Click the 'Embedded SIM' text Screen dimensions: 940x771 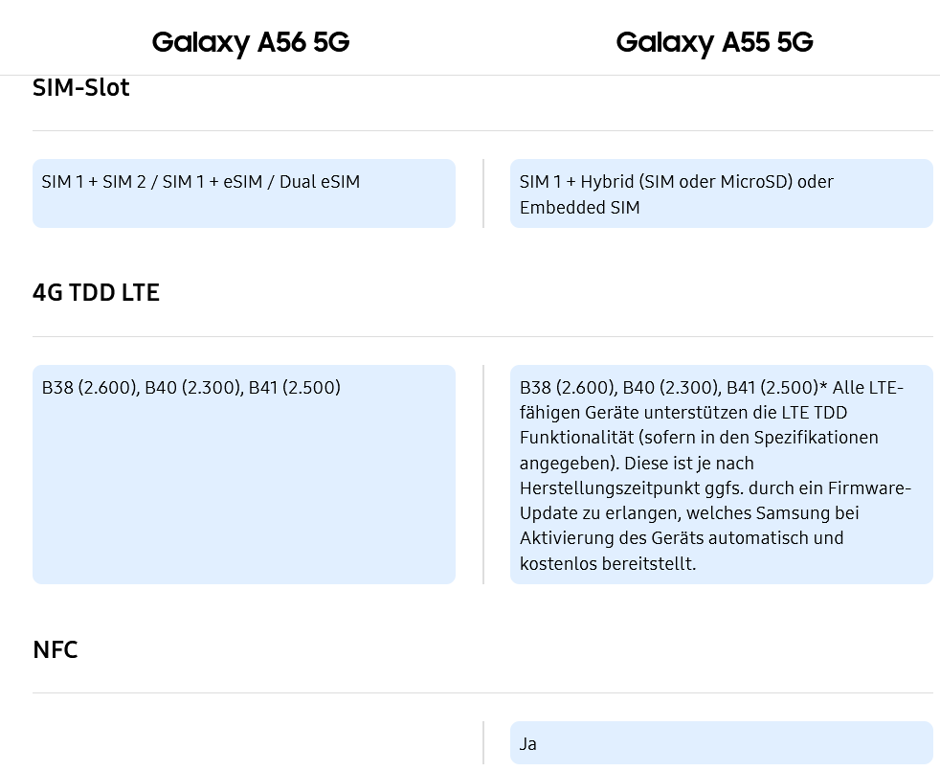[579, 208]
